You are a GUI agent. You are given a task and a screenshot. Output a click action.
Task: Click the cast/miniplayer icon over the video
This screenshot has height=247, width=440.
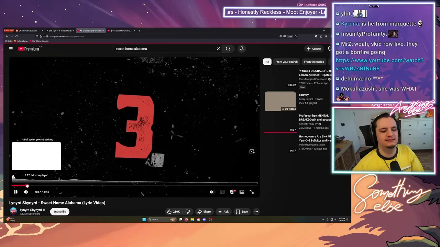click(252, 151)
